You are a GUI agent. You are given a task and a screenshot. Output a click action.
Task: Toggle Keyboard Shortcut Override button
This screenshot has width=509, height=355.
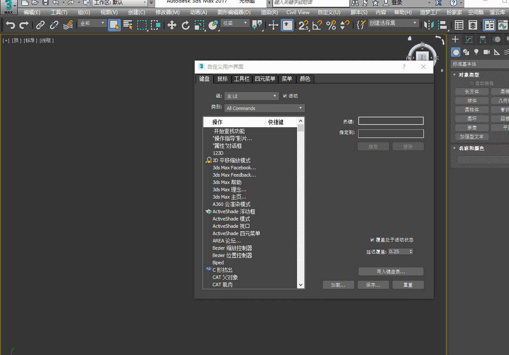(287, 25)
